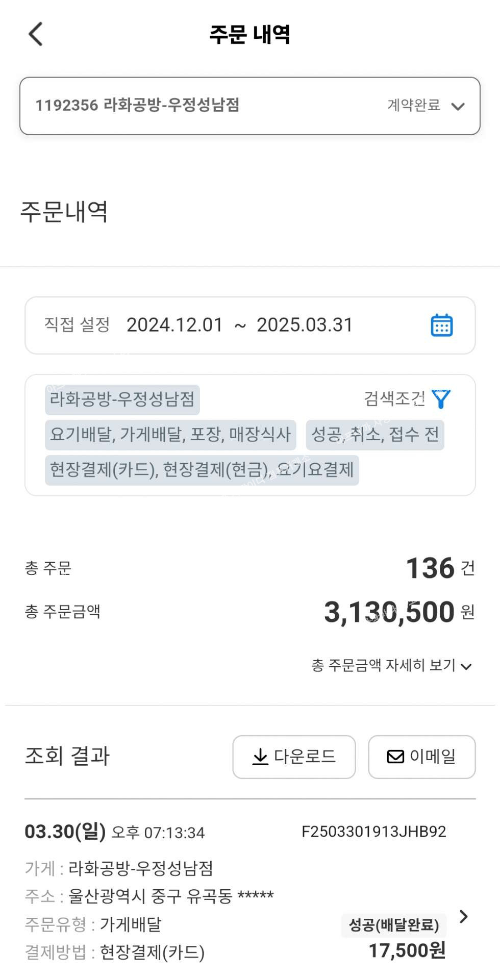Image resolution: width=500 pixels, height=979 pixels.
Task: Select the 2024.12.01 start date
Action: coord(174,325)
